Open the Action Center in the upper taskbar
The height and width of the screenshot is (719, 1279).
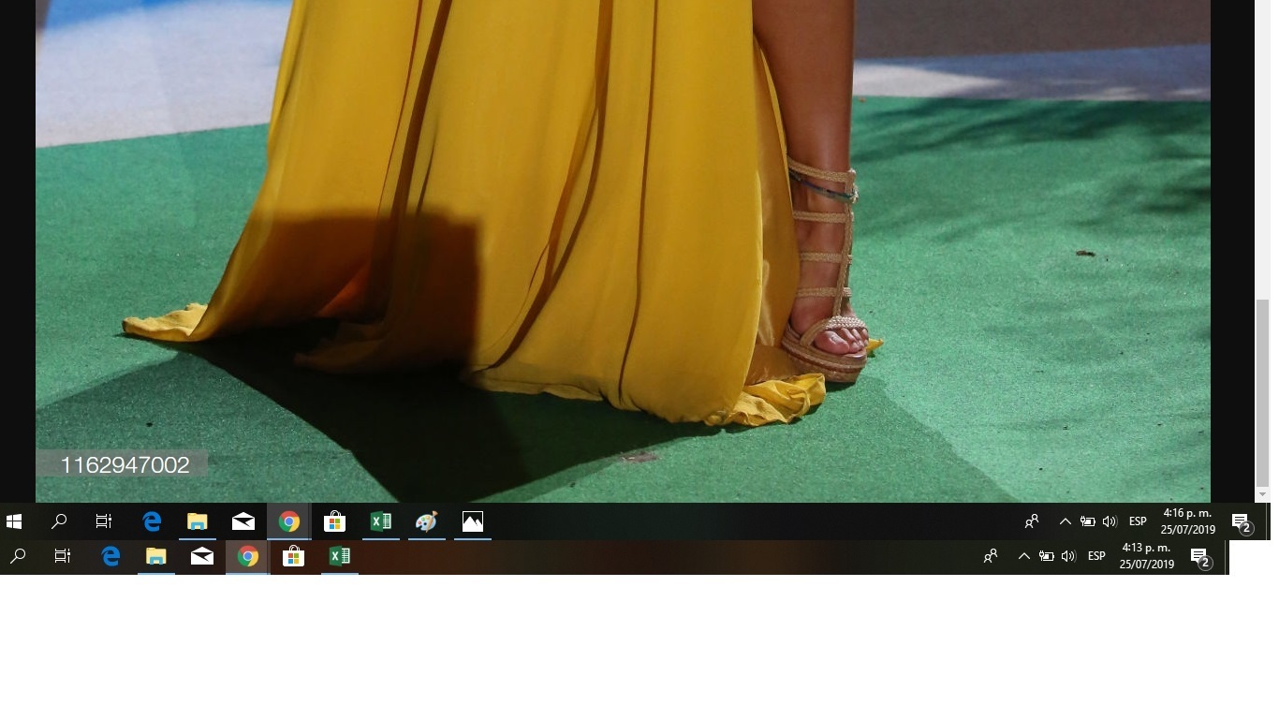(x=1241, y=522)
